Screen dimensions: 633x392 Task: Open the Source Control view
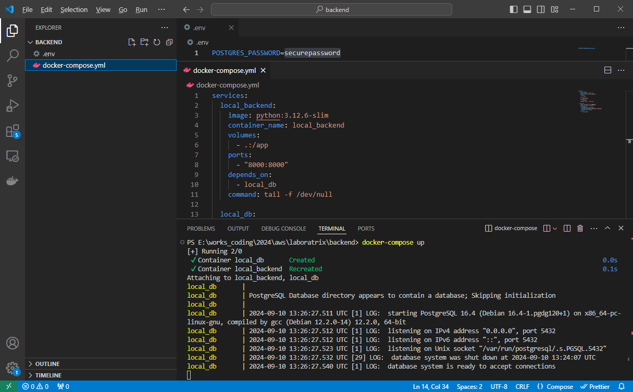click(x=13, y=81)
